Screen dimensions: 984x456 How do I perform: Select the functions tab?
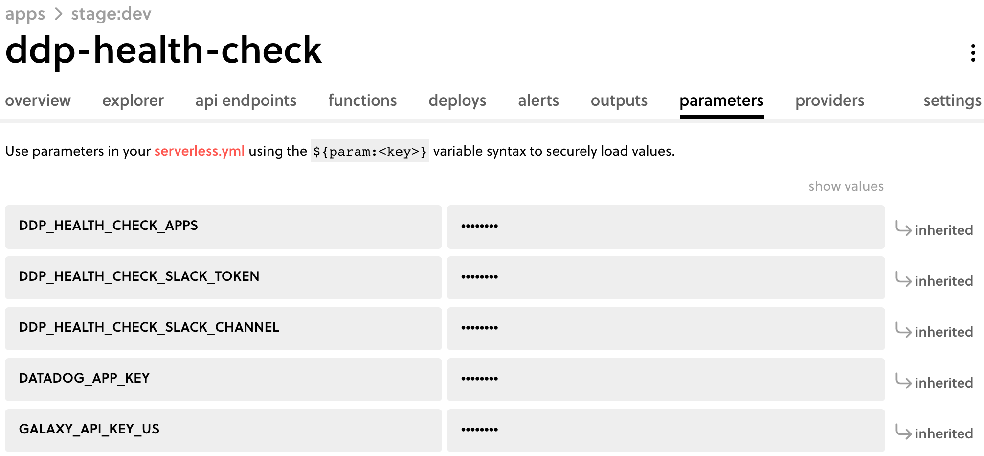pyautogui.click(x=362, y=101)
